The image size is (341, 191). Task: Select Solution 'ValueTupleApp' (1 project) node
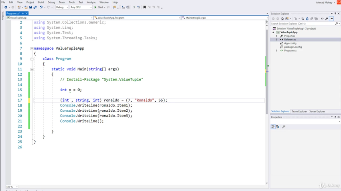[x=296, y=29]
